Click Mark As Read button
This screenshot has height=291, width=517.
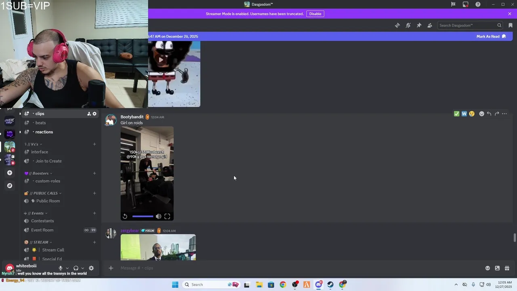click(x=491, y=36)
